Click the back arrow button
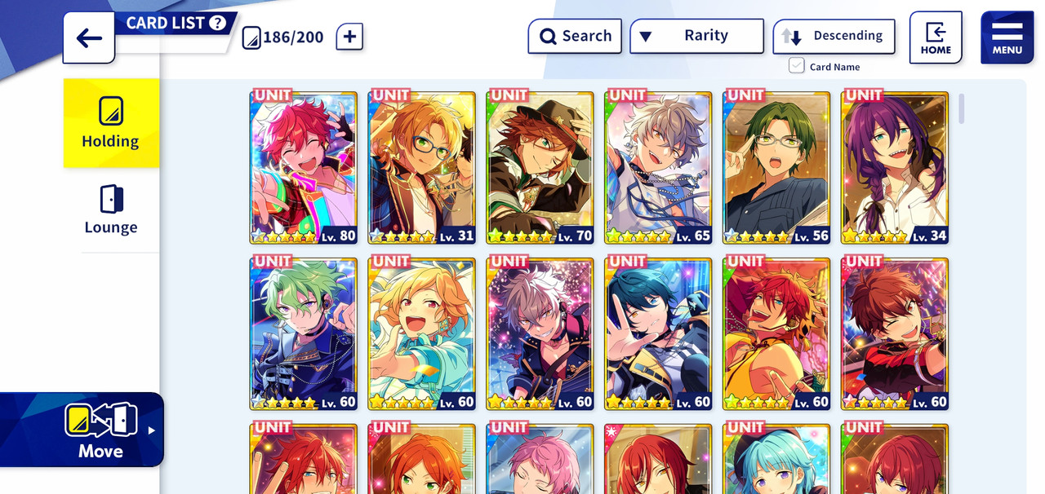Screen dimensions: 1045x494 (89, 37)
